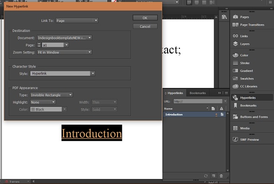Open the Swatches panel

coord(247,79)
